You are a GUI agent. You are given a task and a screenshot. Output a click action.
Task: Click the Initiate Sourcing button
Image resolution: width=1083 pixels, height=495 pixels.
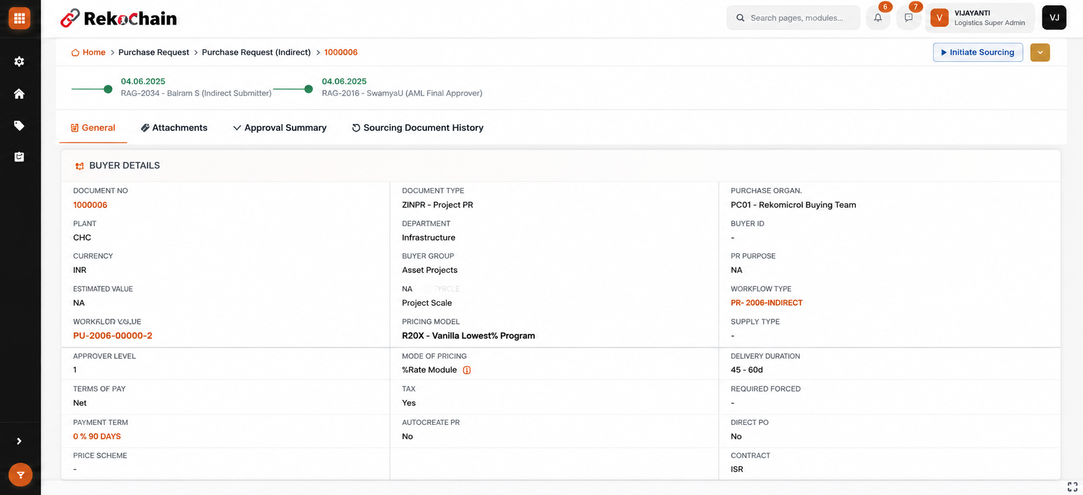(978, 52)
